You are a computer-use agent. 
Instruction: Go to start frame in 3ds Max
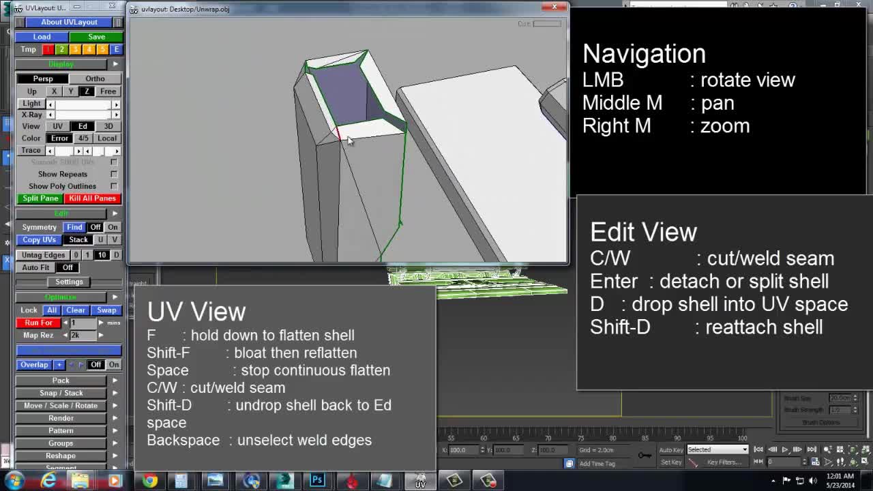click(758, 449)
